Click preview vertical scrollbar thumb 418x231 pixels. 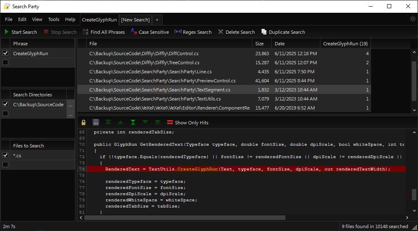pos(414,194)
